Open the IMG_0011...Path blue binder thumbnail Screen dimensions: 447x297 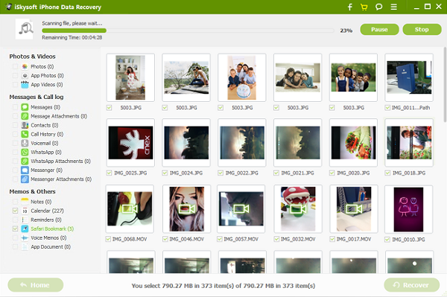[409, 77]
